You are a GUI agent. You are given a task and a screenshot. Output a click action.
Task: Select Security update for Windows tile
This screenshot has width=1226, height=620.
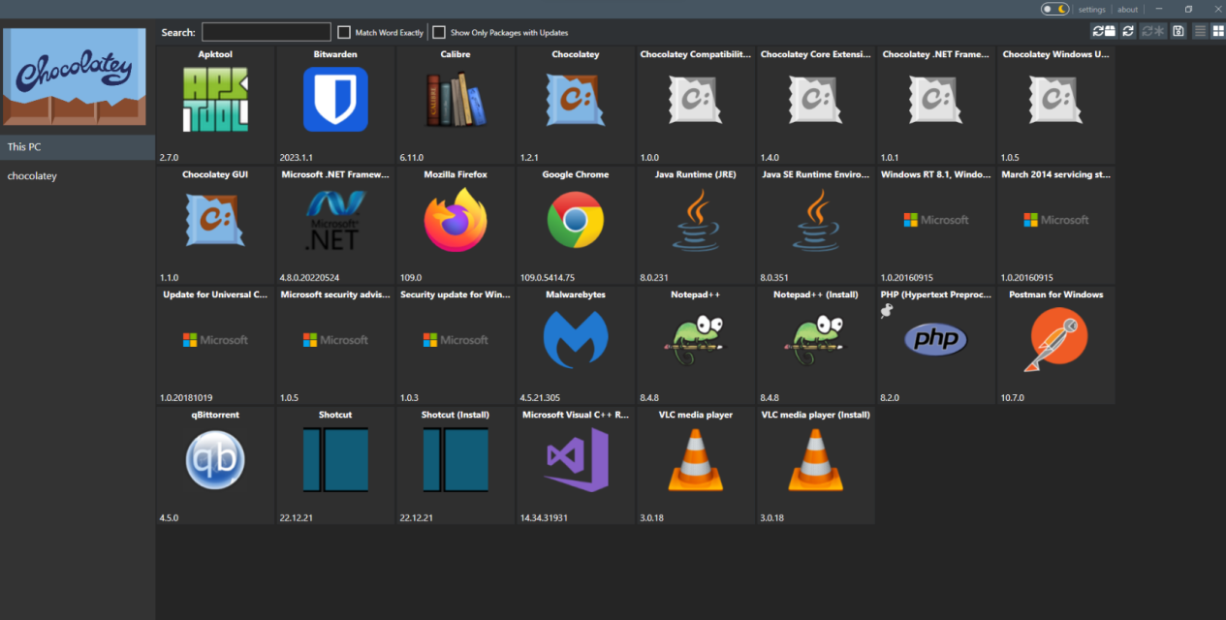(x=456, y=345)
